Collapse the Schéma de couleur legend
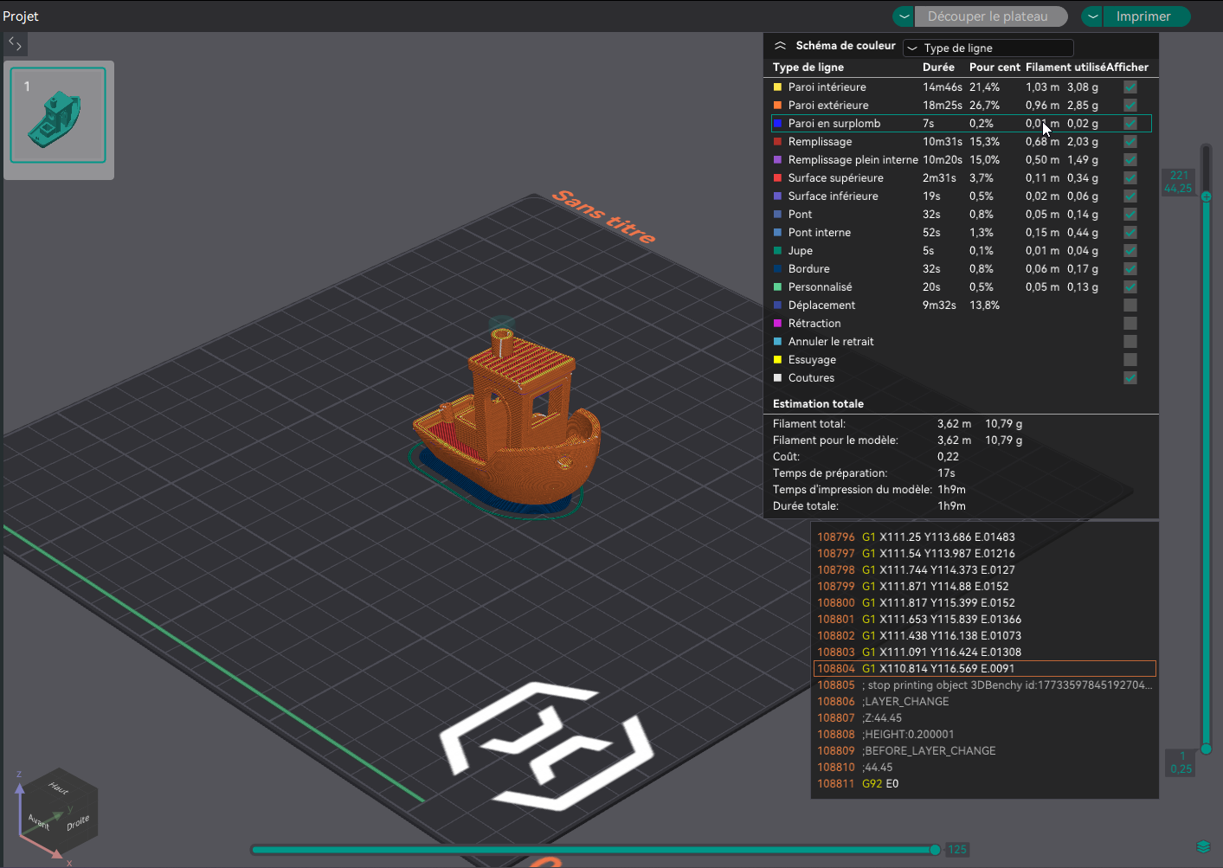The width and height of the screenshot is (1223, 868). click(x=780, y=46)
